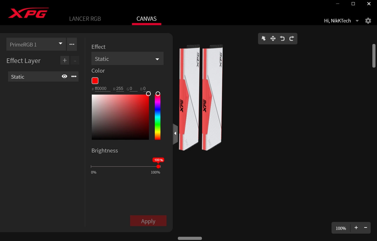Open Static layer more options
377x241 pixels.
(74, 77)
